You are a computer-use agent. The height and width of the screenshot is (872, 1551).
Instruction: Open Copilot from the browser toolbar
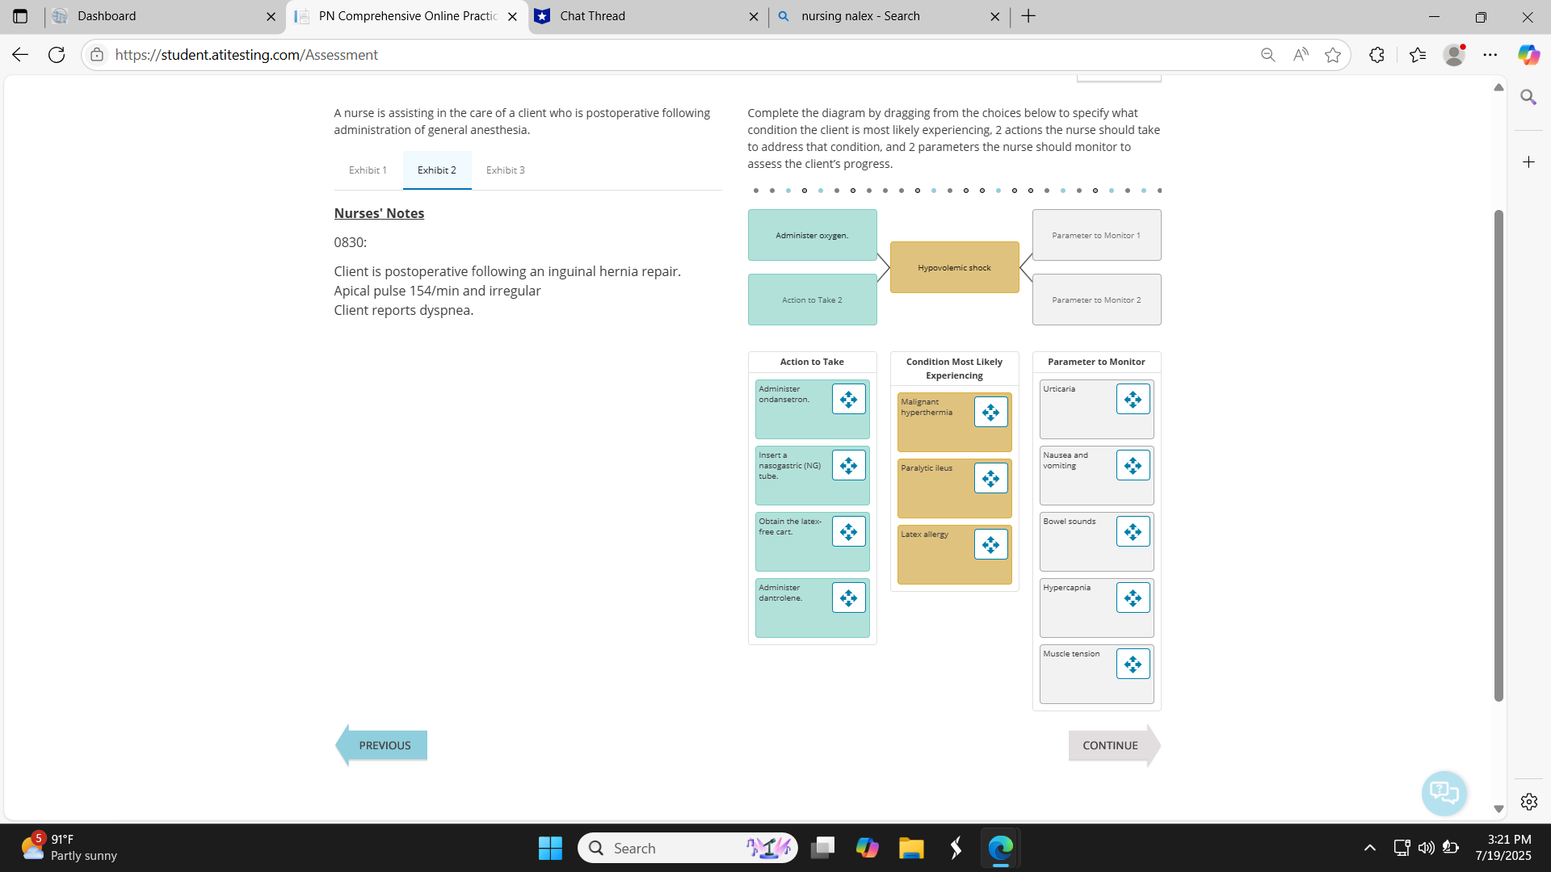click(x=1529, y=54)
